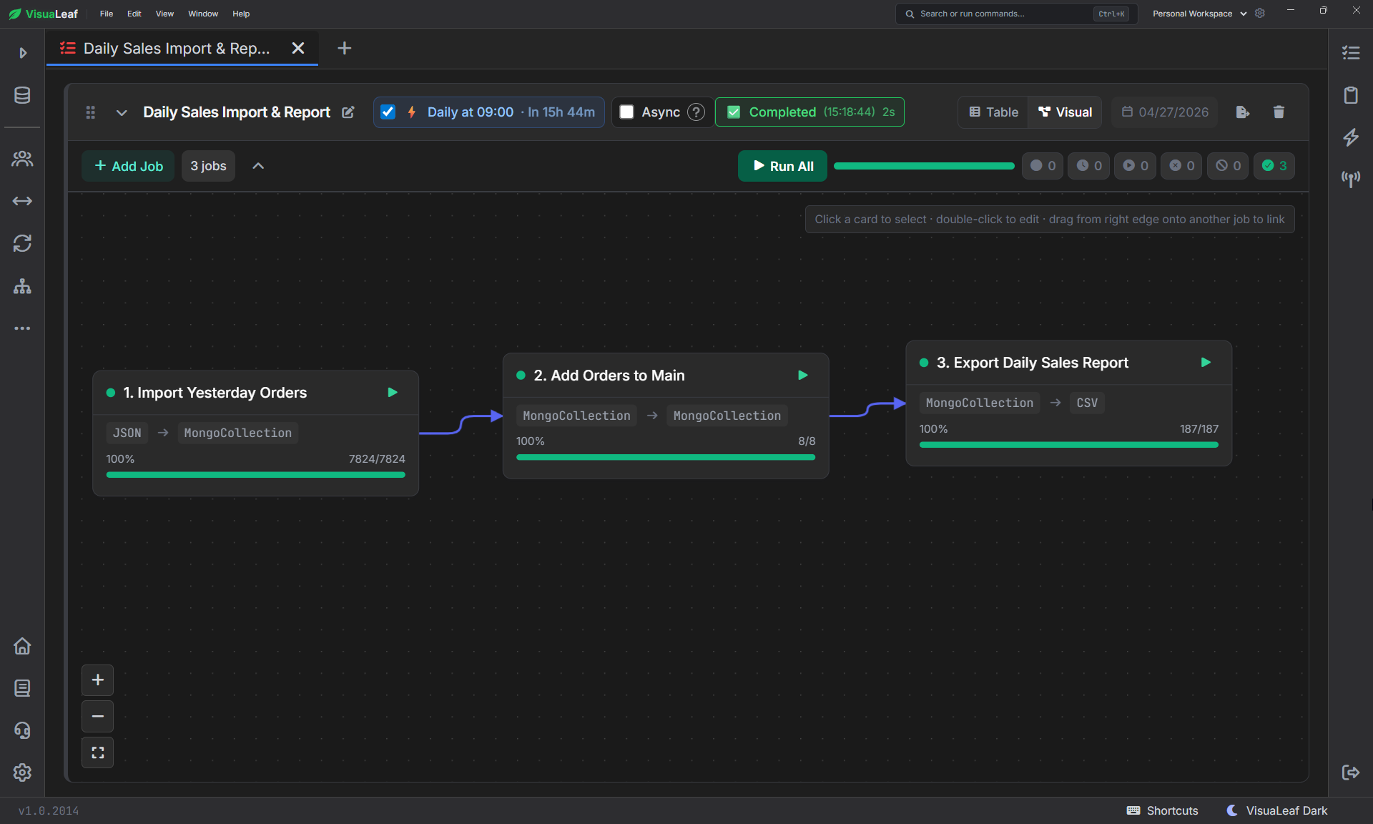Viewport: 1373px width, 824px height.
Task: Switch to Visual view
Action: click(1065, 112)
